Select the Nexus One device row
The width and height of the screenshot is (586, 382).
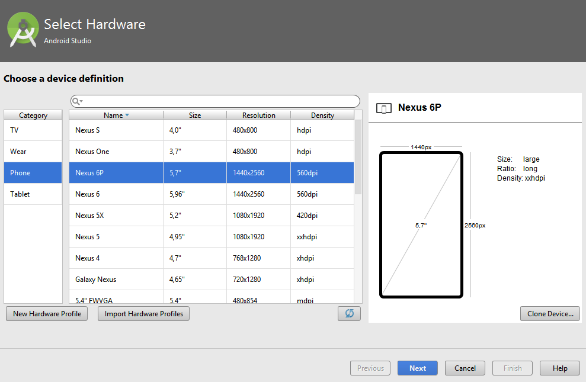pyautogui.click(x=212, y=151)
